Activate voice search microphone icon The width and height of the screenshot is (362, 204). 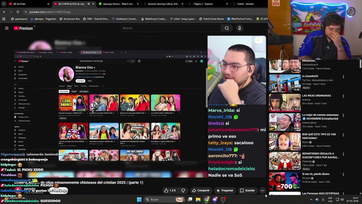click(x=240, y=28)
